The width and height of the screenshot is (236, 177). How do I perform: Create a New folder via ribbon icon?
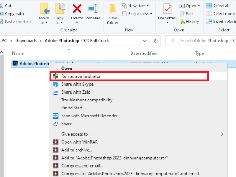[112, 9]
